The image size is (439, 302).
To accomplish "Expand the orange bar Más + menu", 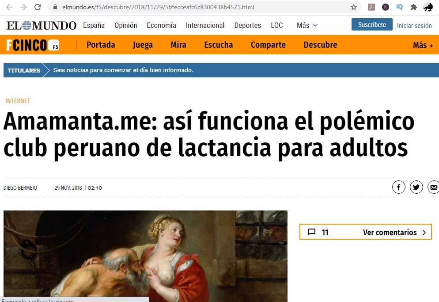I will point(423,45).
